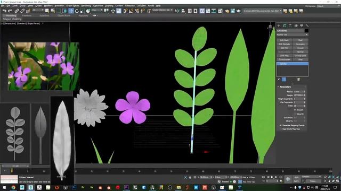Screen dimensions: 341x191
Task: Click the Radius value field
Action: point(298,92)
